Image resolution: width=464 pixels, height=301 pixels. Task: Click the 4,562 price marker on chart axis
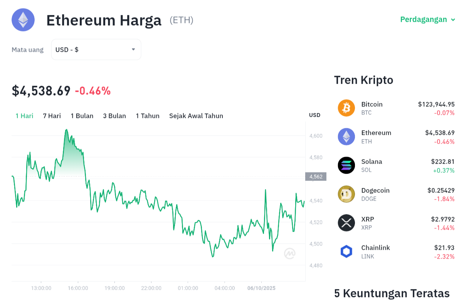tap(316, 177)
